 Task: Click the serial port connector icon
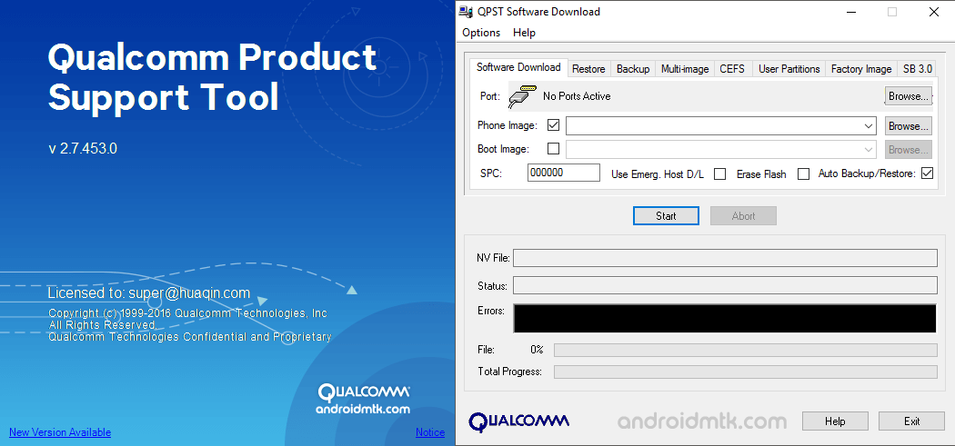point(522,95)
